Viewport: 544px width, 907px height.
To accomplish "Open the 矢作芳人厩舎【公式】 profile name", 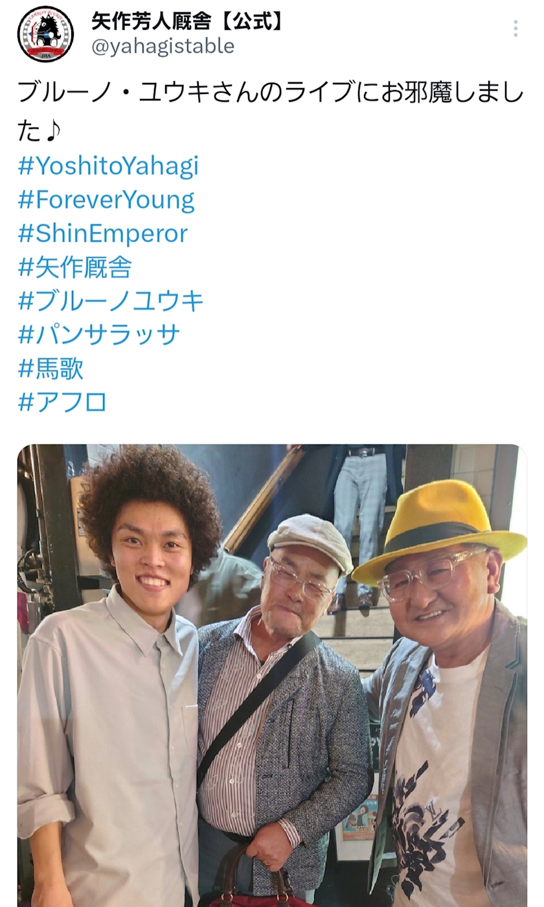I will 188,21.
